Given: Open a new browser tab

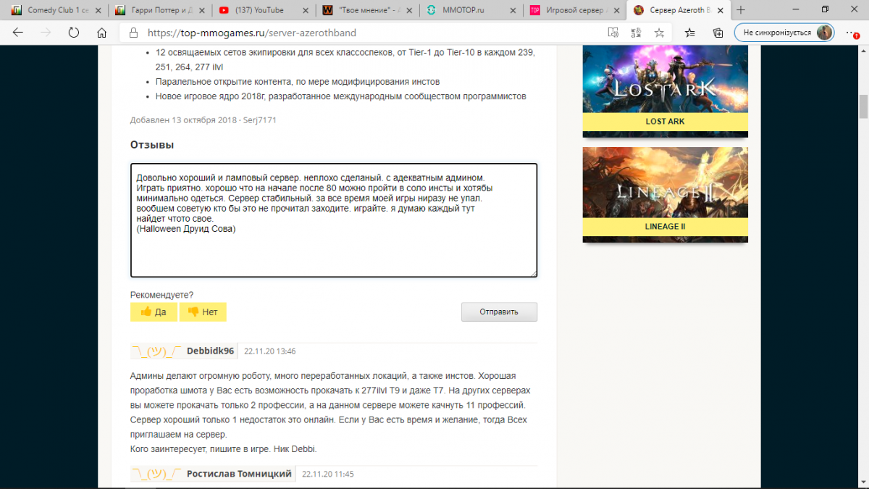Looking at the screenshot, I should [x=740, y=10].
